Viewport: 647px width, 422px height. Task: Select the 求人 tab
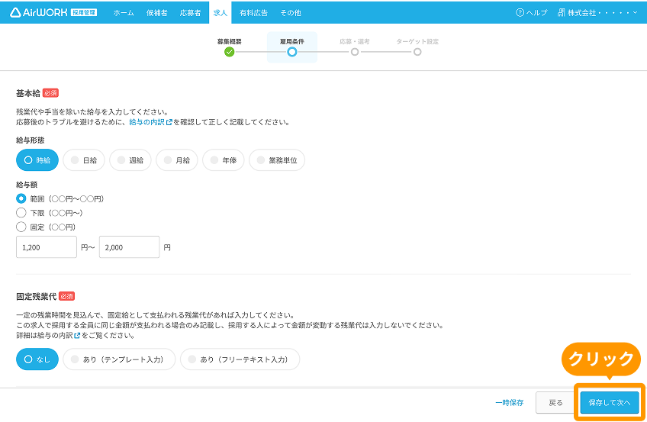coord(220,13)
